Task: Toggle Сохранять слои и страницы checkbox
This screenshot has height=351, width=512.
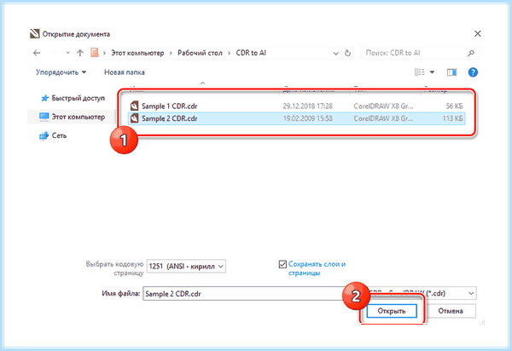Action: [282, 264]
